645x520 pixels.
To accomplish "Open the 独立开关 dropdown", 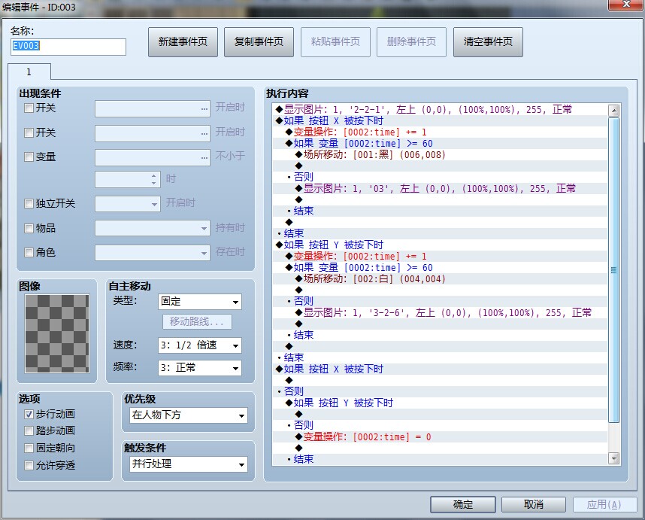I will [128, 204].
